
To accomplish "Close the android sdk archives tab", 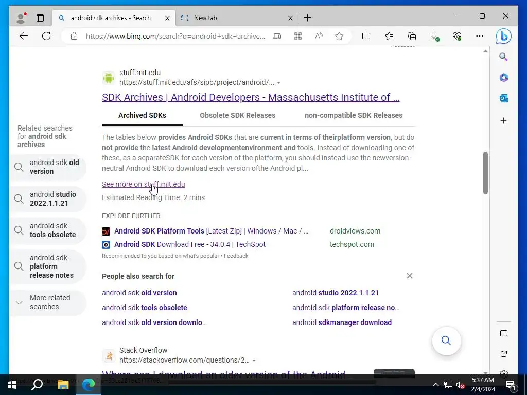I will pyautogui.click(x=167, y=18).
